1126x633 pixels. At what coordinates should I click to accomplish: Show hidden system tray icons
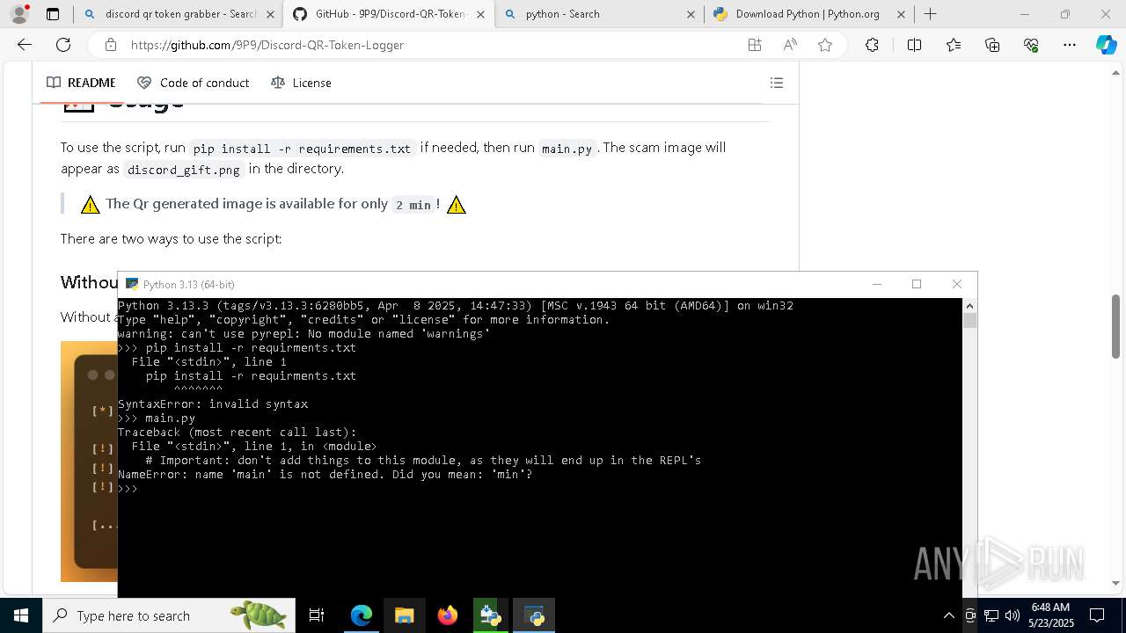(x=948, y=615)
